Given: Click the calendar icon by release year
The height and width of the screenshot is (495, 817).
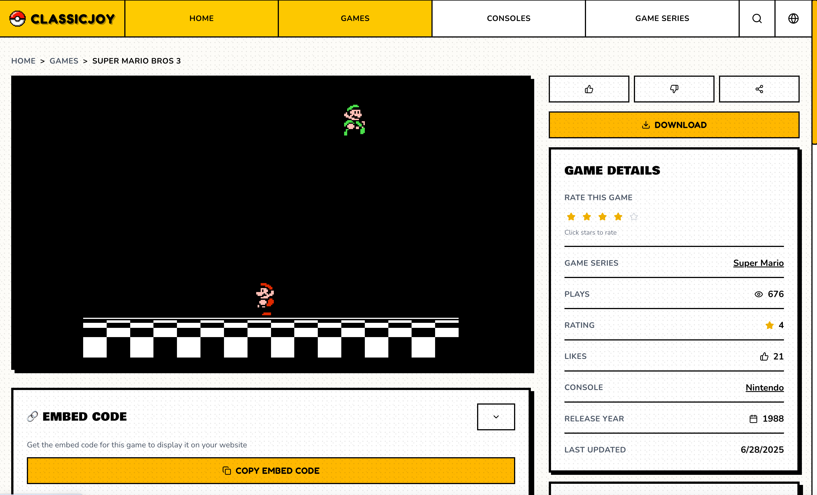Looking at the screenshot, I should (753, 419).
